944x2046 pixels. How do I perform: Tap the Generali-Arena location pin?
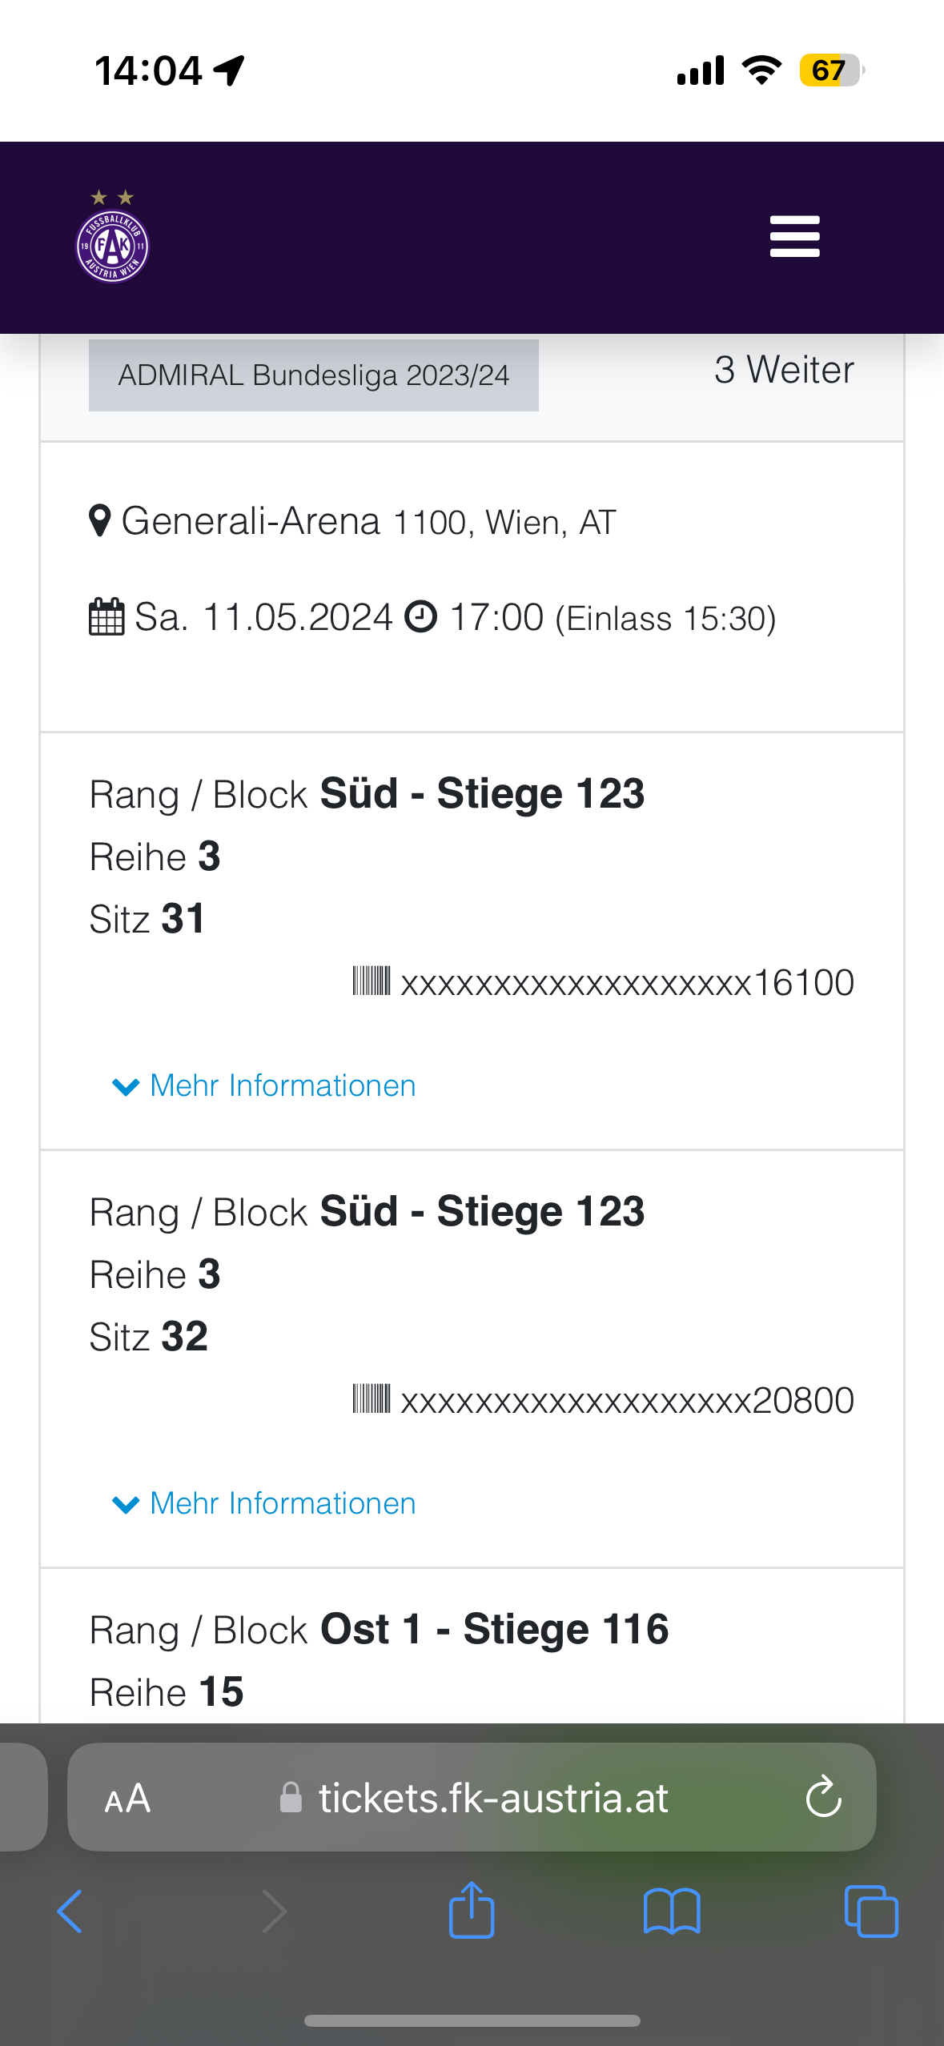(x=99, y=521)
